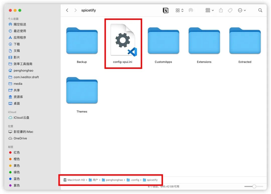Open the More actions ellipsis menu
Image resolution: width=271 pixels, height=194 pixels.
pos(242,10)
